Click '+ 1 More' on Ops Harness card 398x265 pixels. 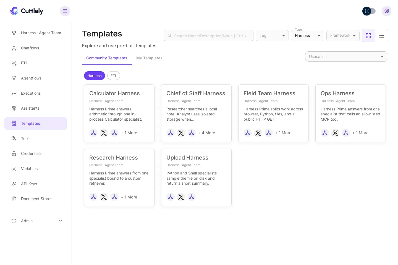[360, 133]
